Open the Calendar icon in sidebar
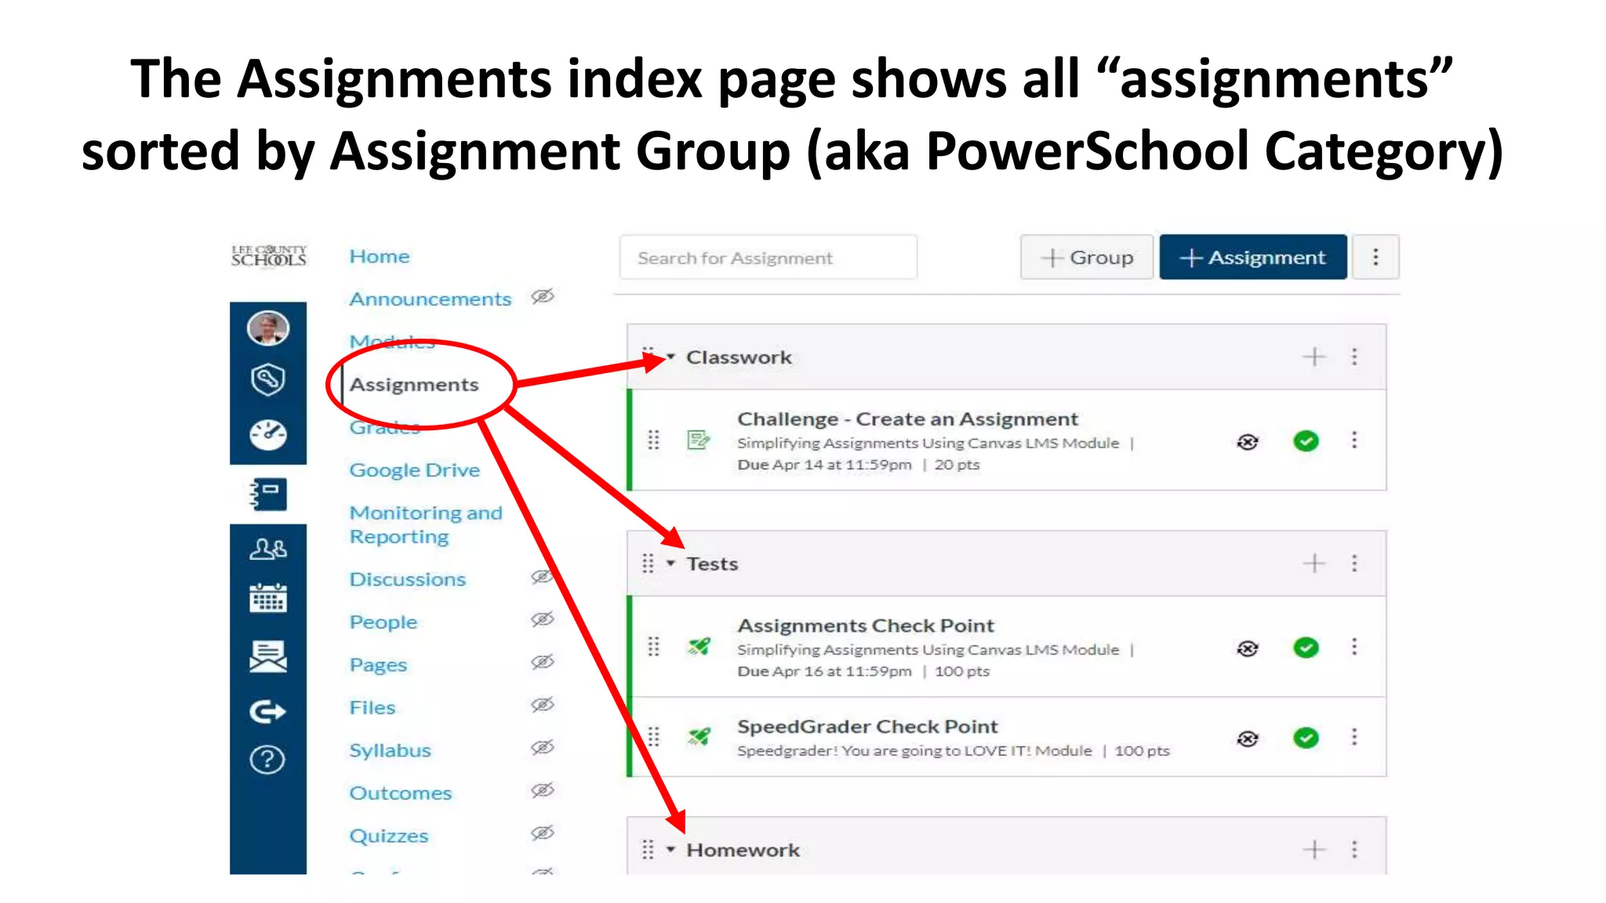Screen dimensions: 1606x903 267,598
